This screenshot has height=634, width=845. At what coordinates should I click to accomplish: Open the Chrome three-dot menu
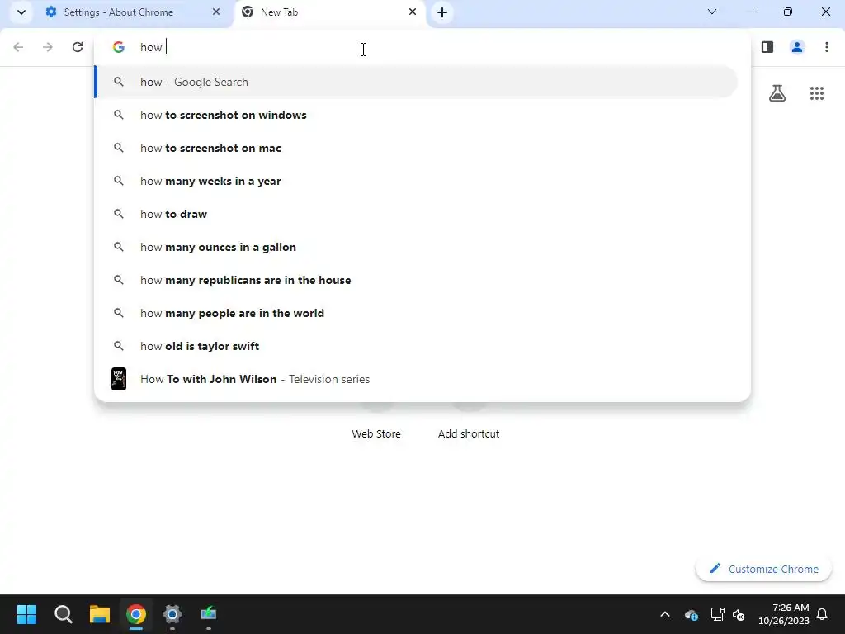pyautogui.click(x=827, y=47)
